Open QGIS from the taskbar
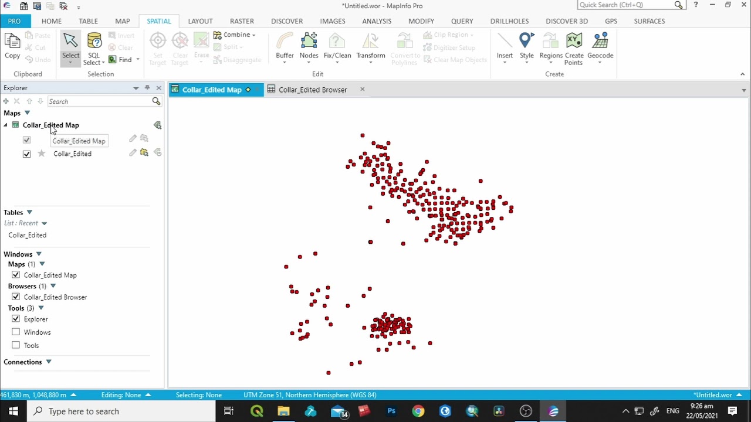This screenshot has height=422, width=751. point(256,411)
